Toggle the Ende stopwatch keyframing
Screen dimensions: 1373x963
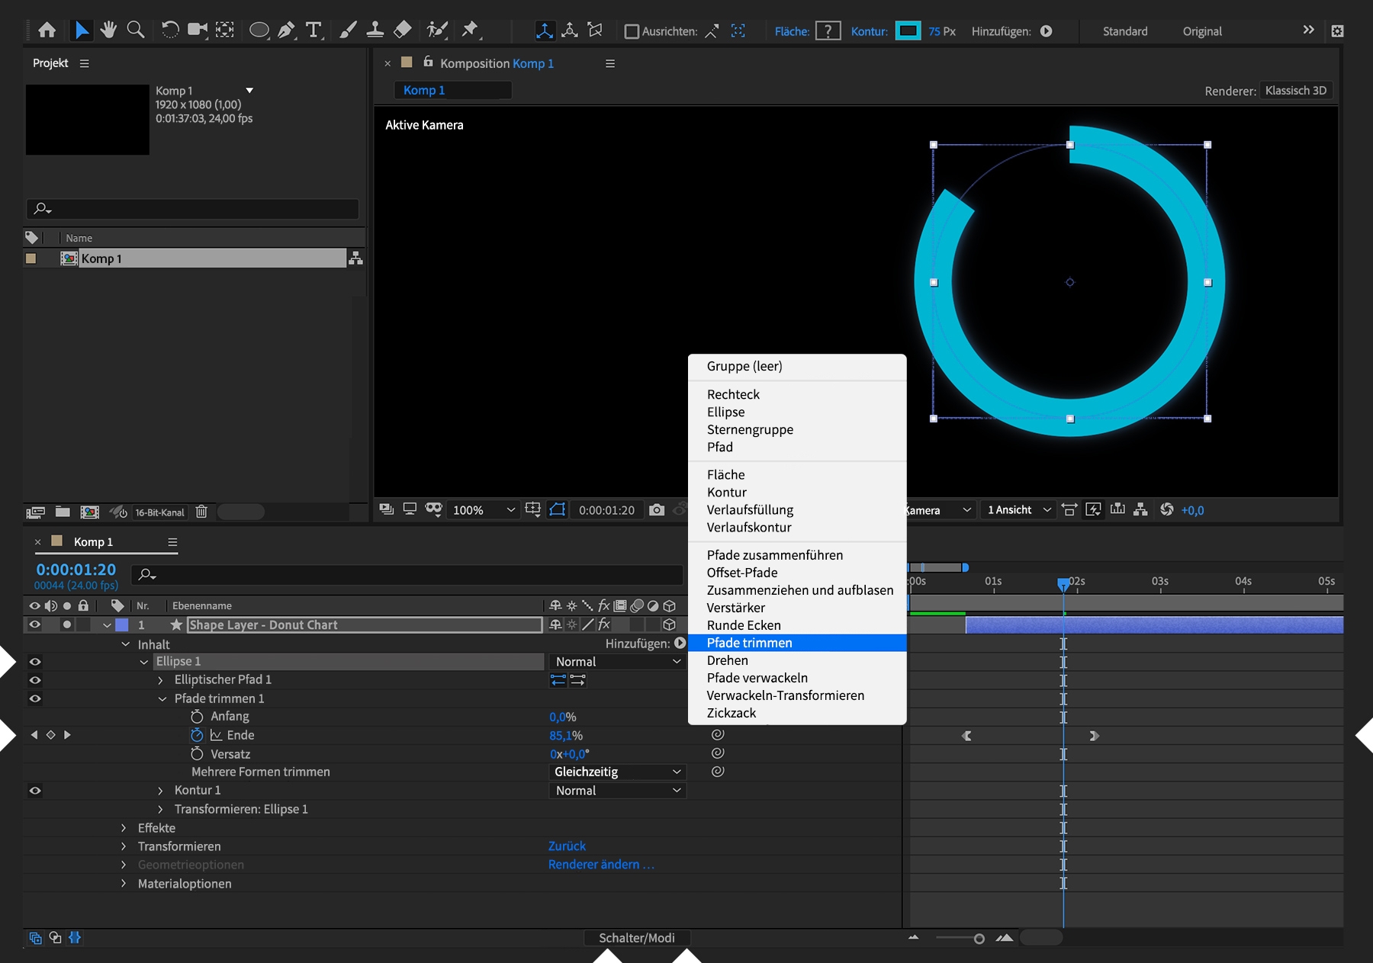pyautogui.click(x=197, y=735)
